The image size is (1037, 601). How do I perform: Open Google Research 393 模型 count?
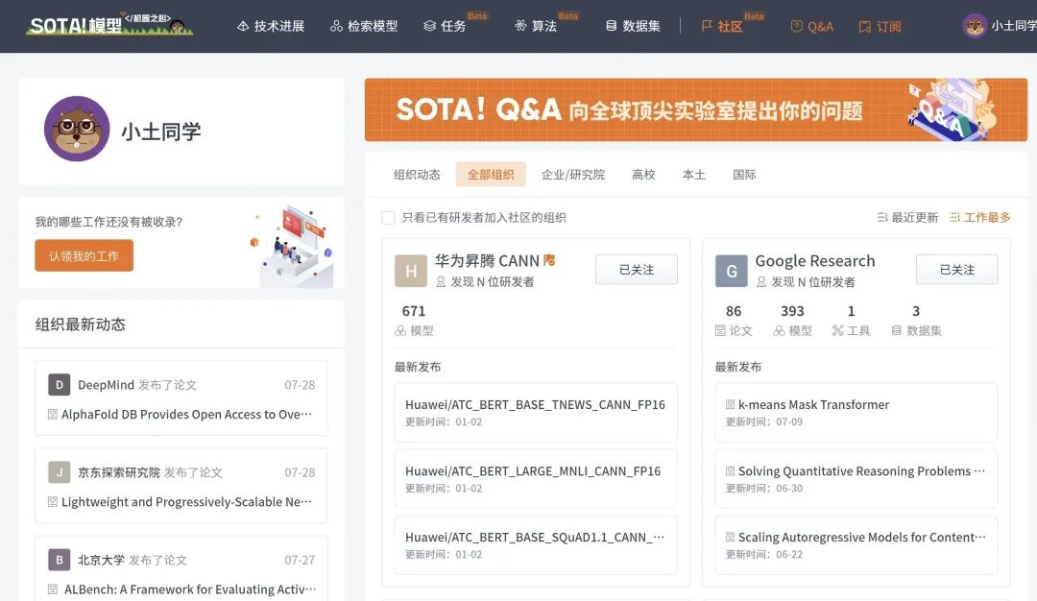coord(792,320)
